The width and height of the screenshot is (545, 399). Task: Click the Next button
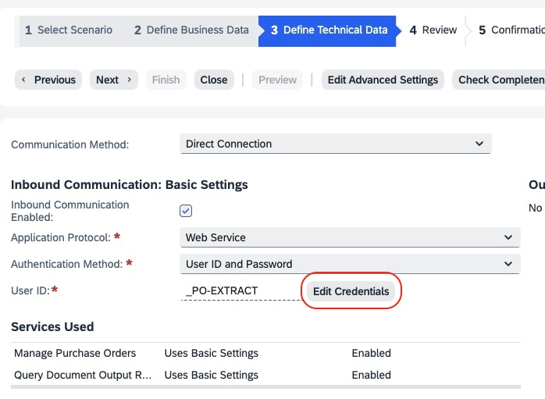pyautogui.click(x=114, y=80)
